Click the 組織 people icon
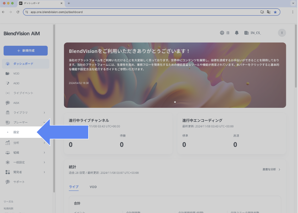This screenshot has height=213, width=298. coord(8,153)
